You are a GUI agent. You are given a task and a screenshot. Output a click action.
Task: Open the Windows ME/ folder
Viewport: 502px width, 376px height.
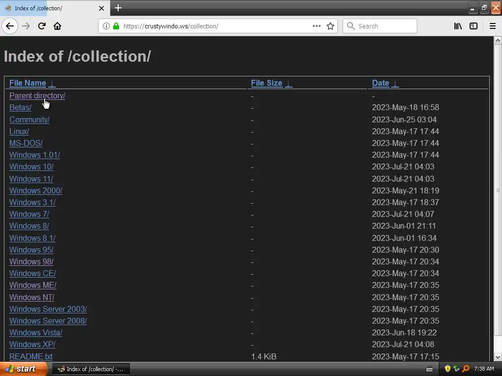tap(33, 285)
